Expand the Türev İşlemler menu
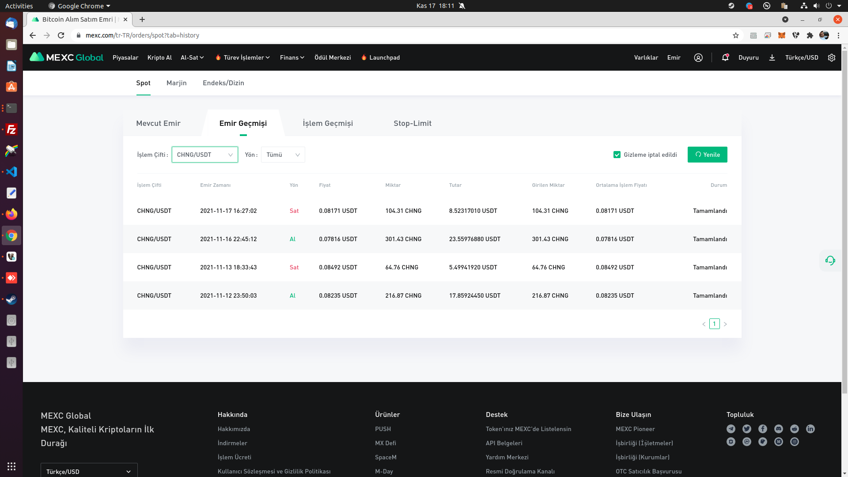848x477 pixels. (x=242, y=57)
